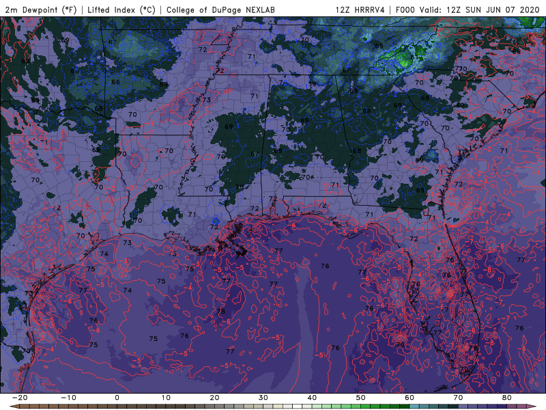Click the 'Lifted Index (°C)' title text

pos(121,10)
